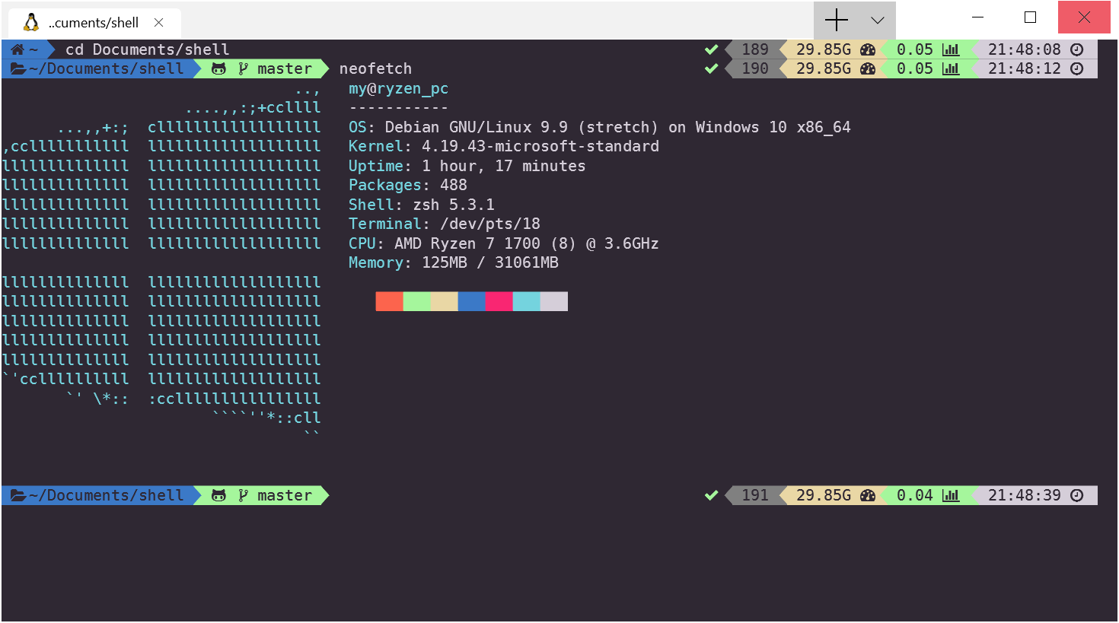
Task: Click the tan yellow color block
Action: point(444,301)
